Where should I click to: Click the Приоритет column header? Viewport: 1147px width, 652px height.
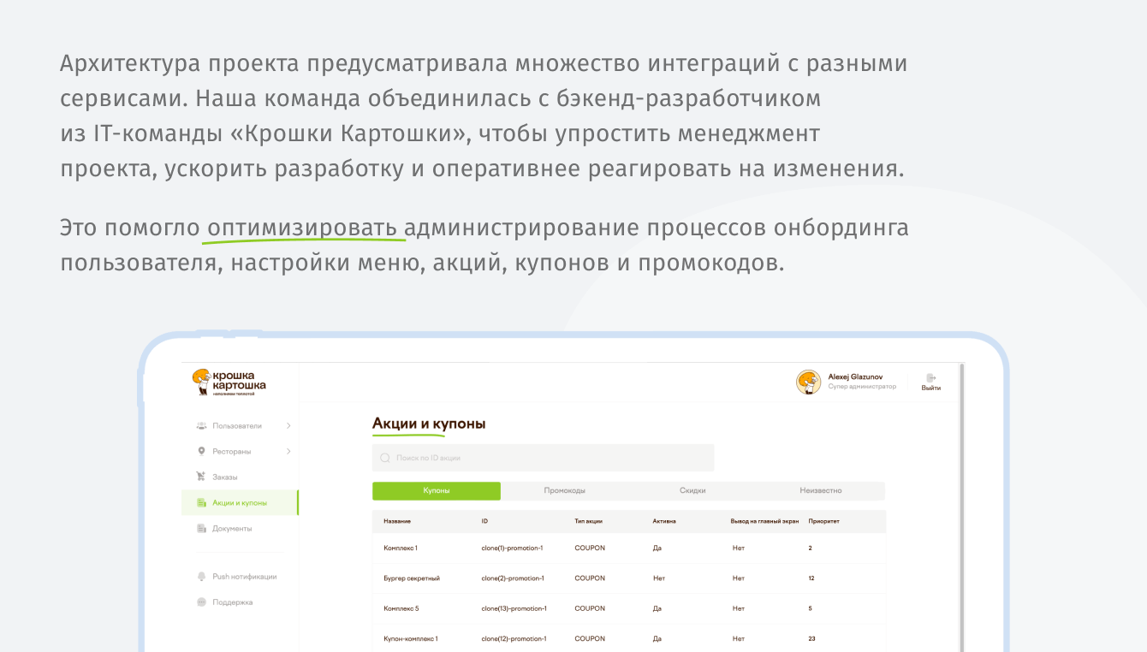(x=824, y=521)
